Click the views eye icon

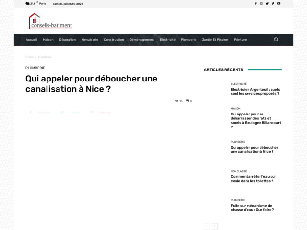[x=177, y=101]
